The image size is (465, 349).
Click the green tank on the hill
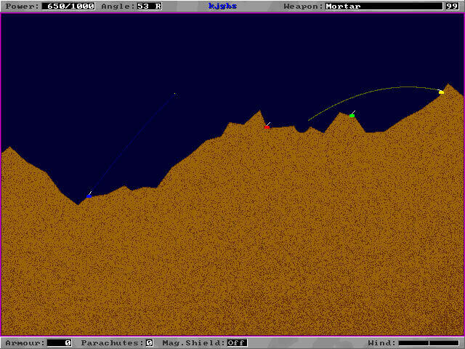click(x=352, y=116)
